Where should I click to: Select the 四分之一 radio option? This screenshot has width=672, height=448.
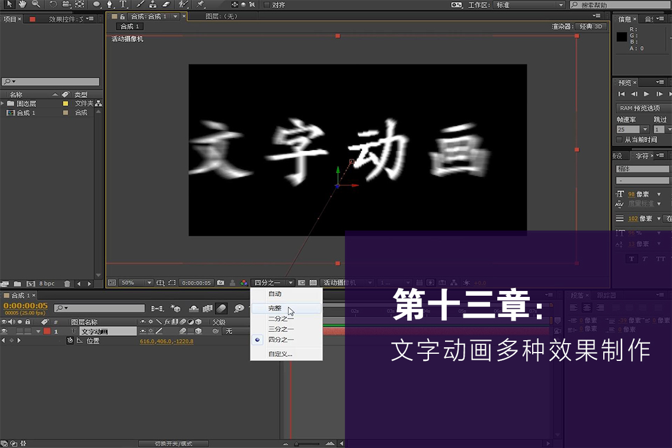[x=257, y=340]
